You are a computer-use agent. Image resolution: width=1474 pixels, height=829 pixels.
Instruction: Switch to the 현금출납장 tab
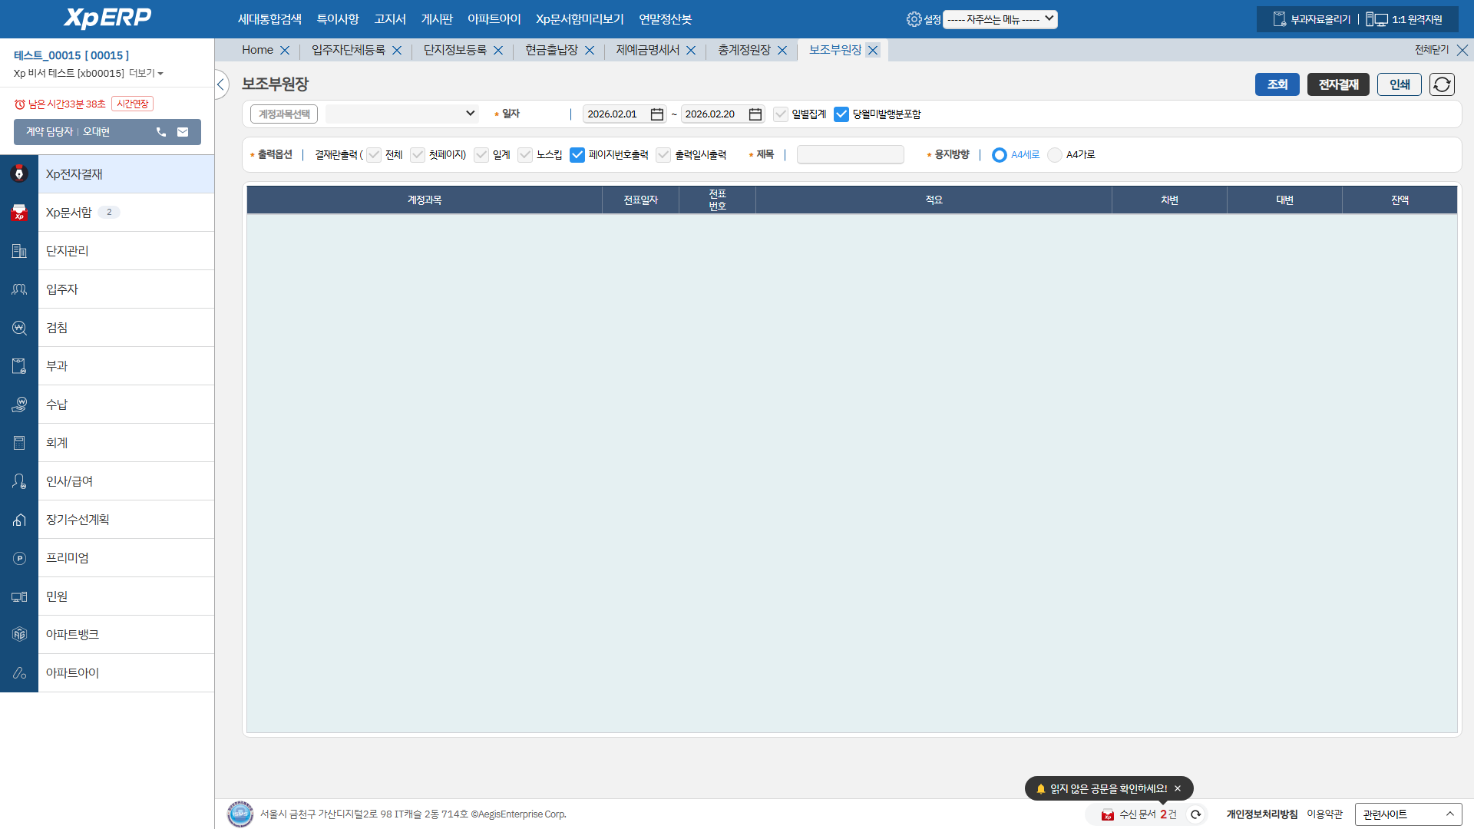coord(551,50)
